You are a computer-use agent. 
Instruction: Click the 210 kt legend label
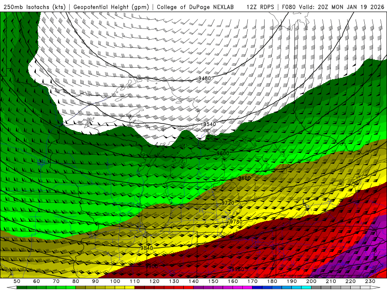click(x=331, y=281)
